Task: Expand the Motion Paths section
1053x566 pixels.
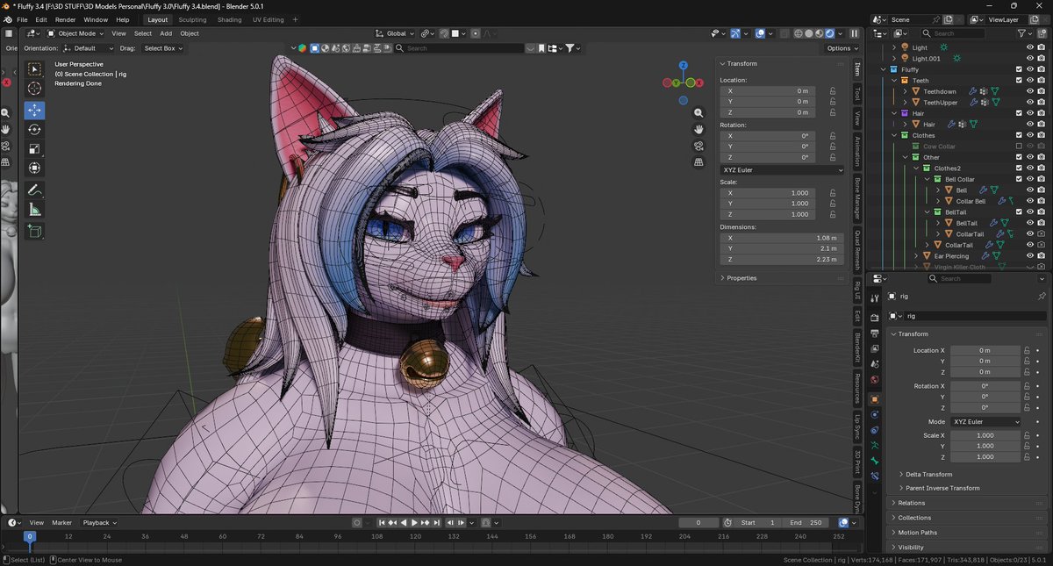Action: coord(917,533)
